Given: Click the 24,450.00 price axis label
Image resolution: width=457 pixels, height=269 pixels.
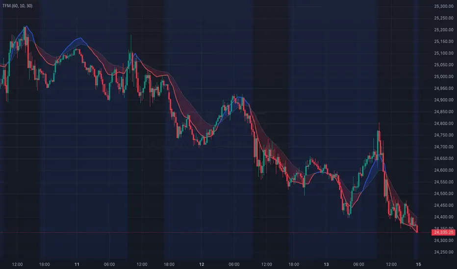Looking at the screenshot, I should coord(444,205).
